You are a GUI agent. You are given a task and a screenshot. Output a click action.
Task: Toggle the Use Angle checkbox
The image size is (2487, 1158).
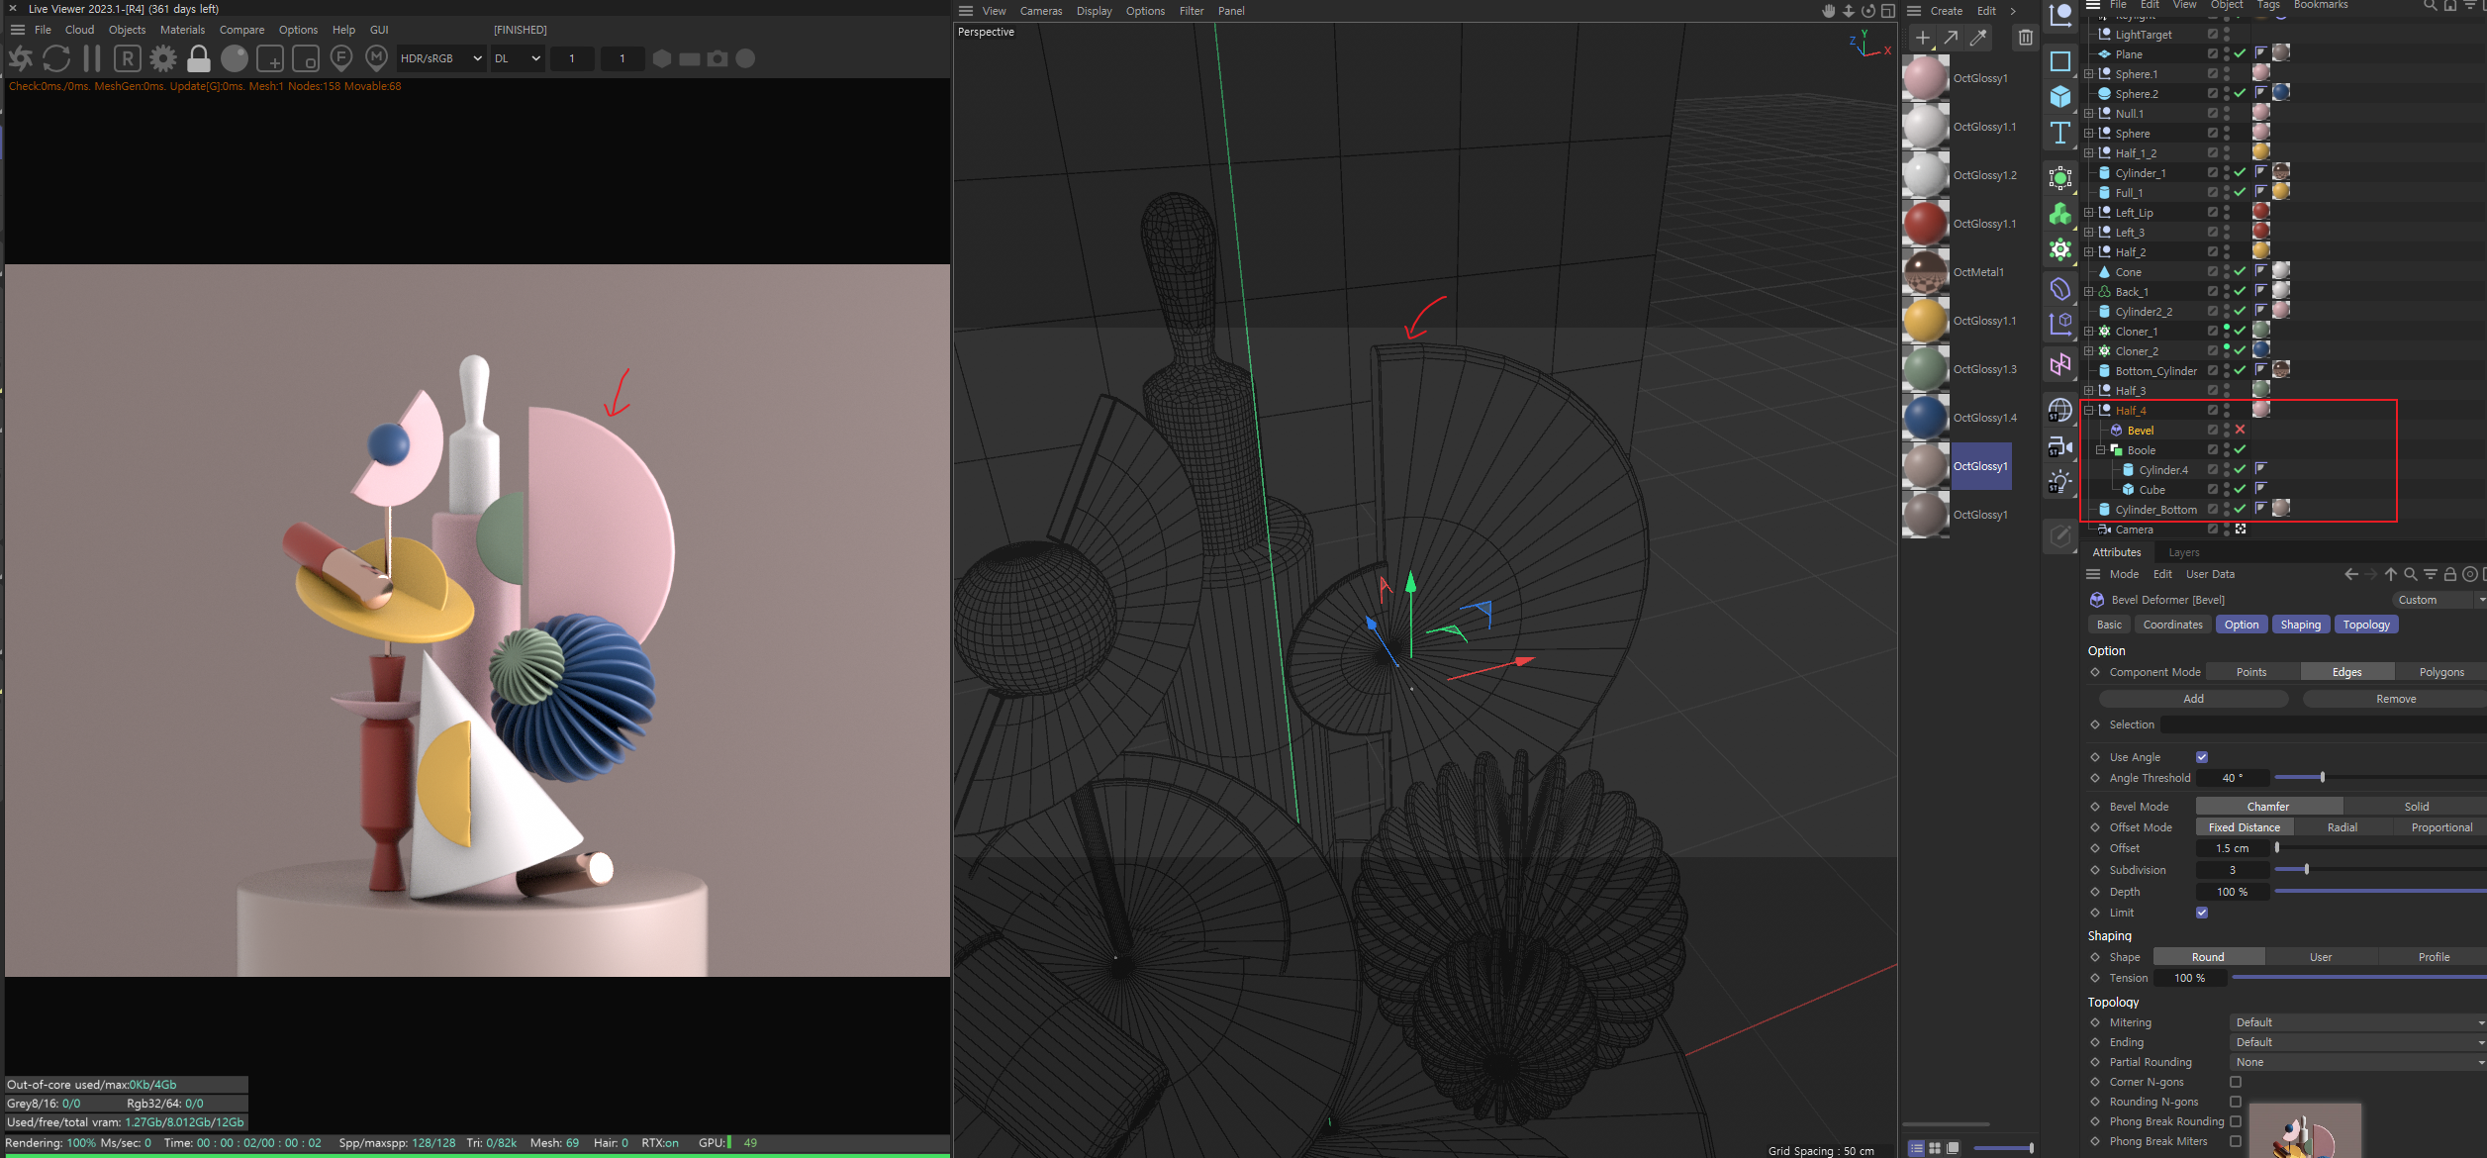(x=2202, y=757)
